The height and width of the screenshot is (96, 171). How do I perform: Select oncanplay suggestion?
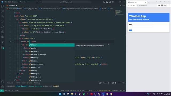pyautogui.click(x=52, y=51)
